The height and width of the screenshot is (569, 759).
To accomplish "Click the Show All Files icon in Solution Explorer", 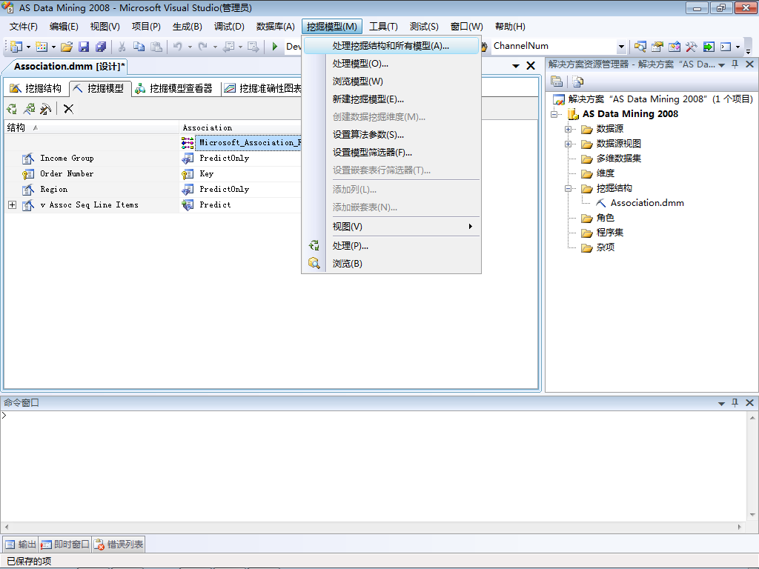I will point(577,81).
